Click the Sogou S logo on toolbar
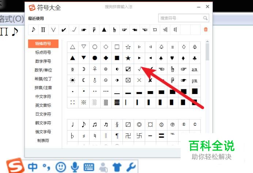Viewport: 253px width, 173px height. click(15, 166)
